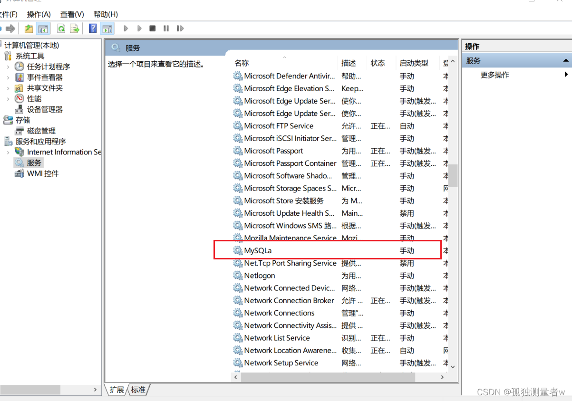Expand 任务计划程序 in the tree

[9, 67]
